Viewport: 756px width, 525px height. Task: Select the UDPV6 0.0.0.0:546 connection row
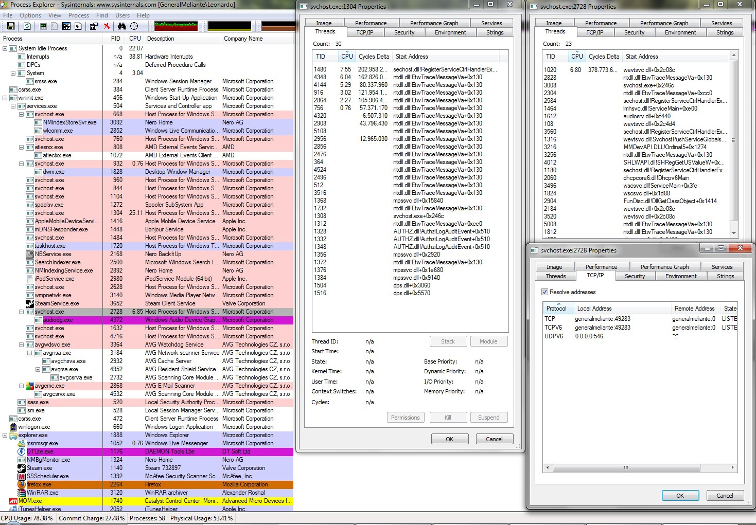640,336
